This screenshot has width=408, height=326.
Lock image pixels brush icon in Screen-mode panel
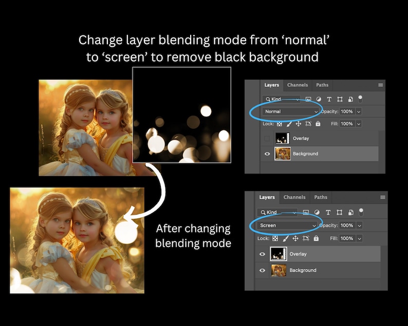[285, 238]
